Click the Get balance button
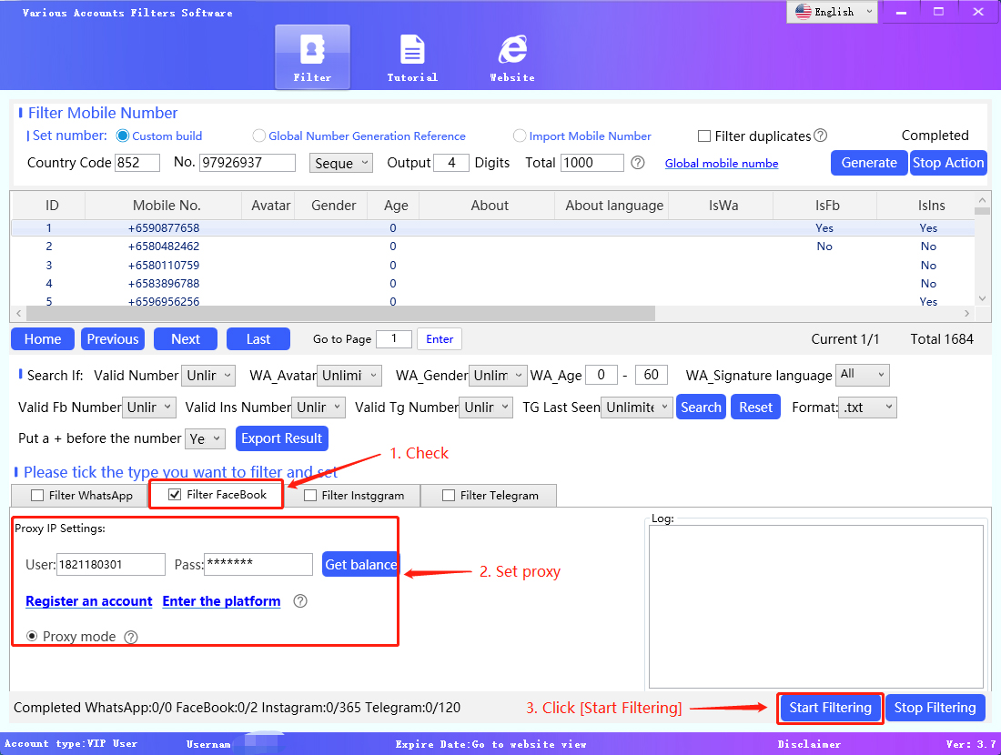 pos(360,564)
